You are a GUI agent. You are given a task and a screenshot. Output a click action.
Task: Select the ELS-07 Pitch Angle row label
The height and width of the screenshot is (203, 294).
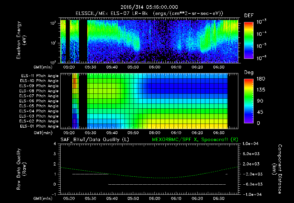point(39,96)
